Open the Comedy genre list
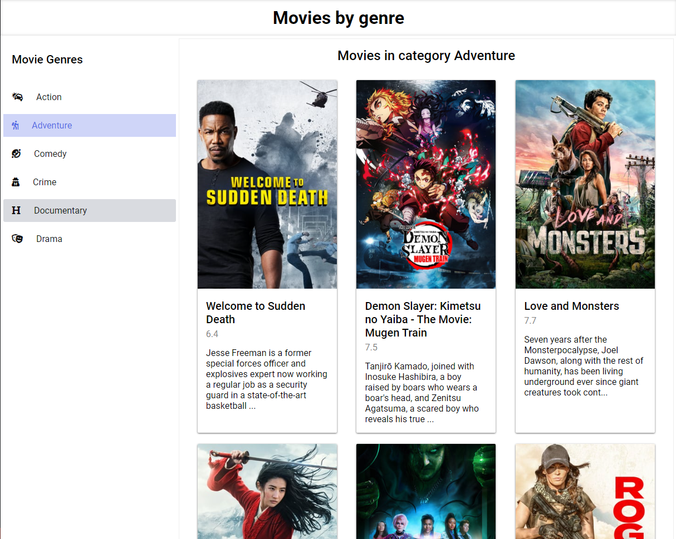 (90, 154)
